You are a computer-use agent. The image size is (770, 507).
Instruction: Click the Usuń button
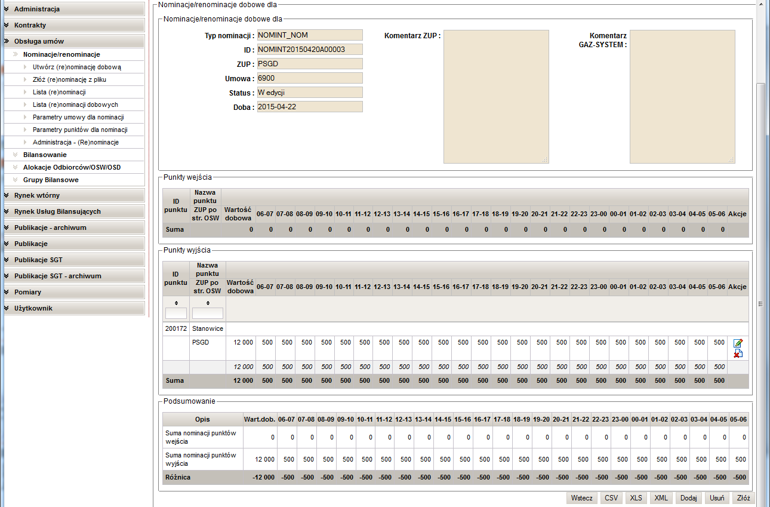718,498
